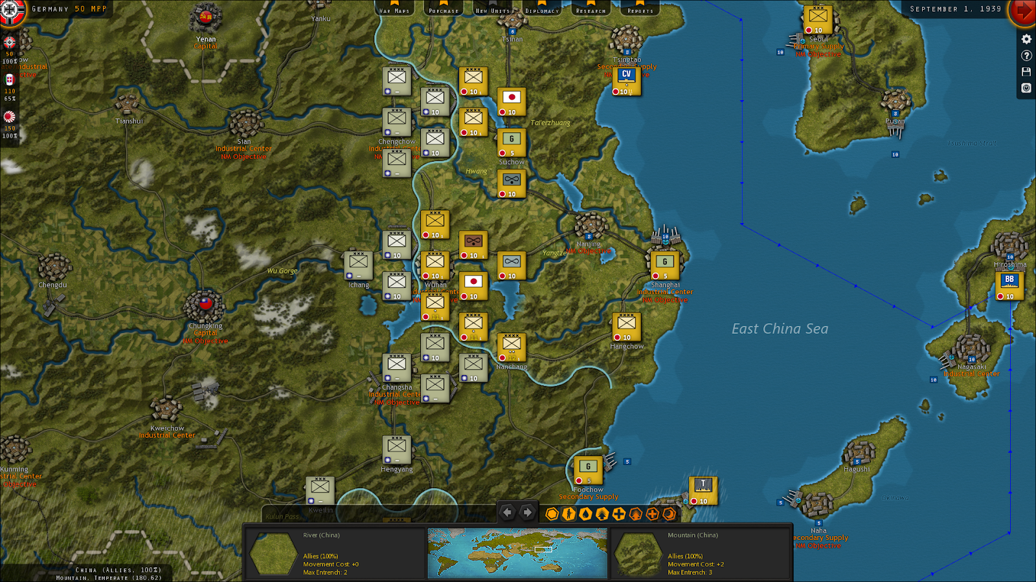Click the orange cross hex icon
The image size is (1036, 582).
(x=652, y=515)
